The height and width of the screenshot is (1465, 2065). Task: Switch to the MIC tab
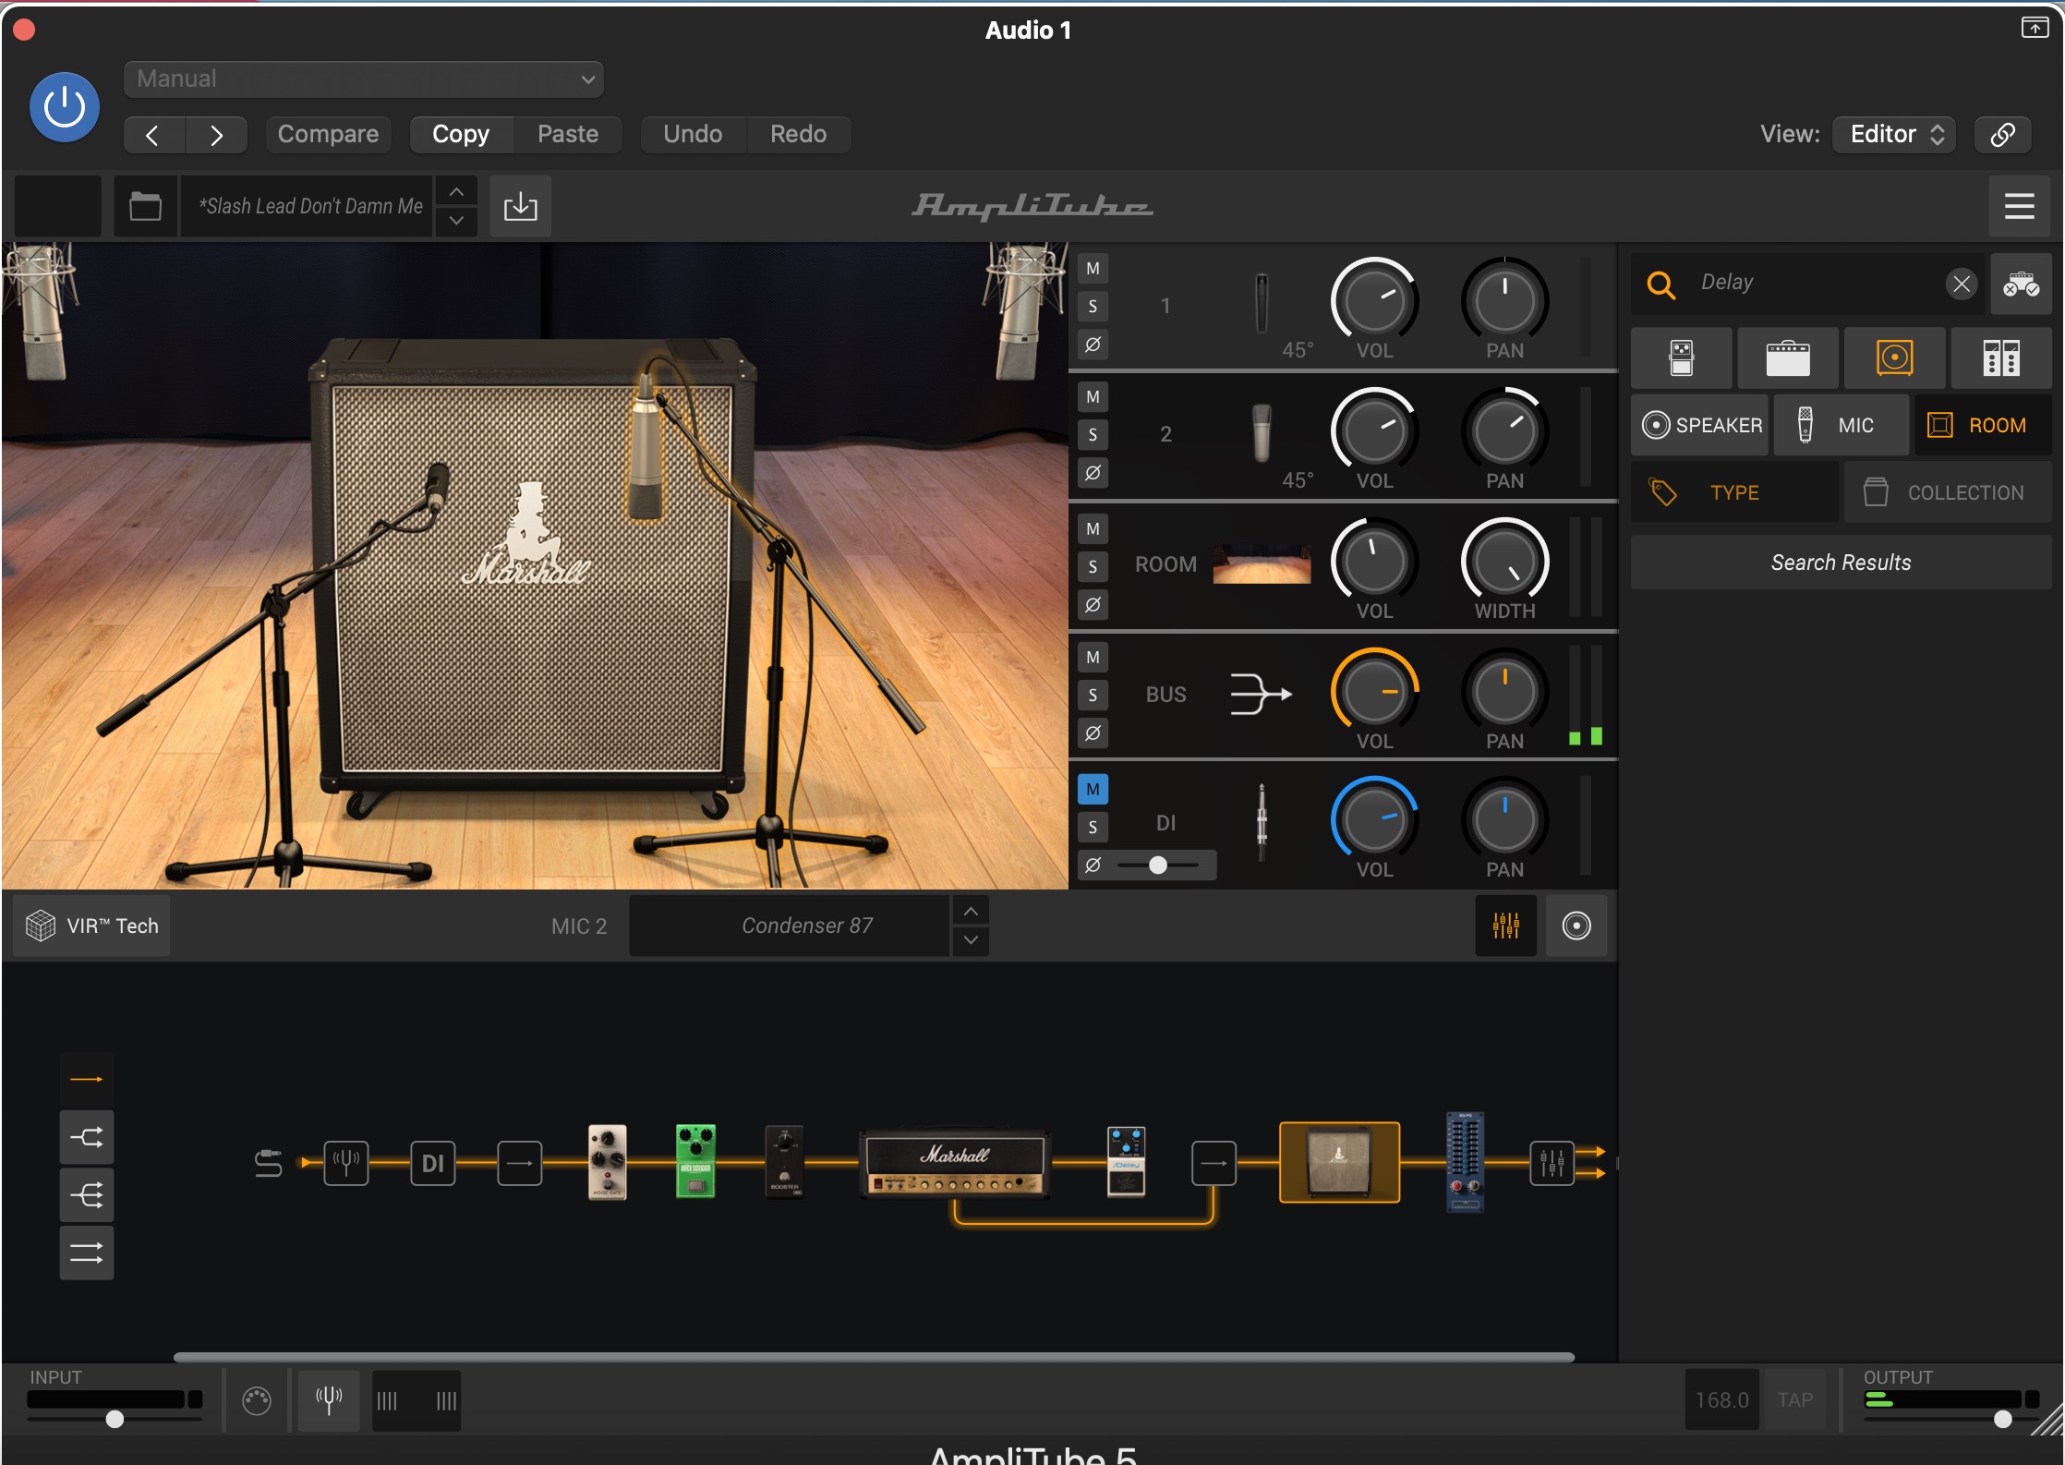tap(1842, 425)
